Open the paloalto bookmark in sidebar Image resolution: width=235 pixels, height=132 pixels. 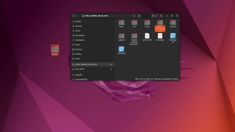(x=93, y=75)
